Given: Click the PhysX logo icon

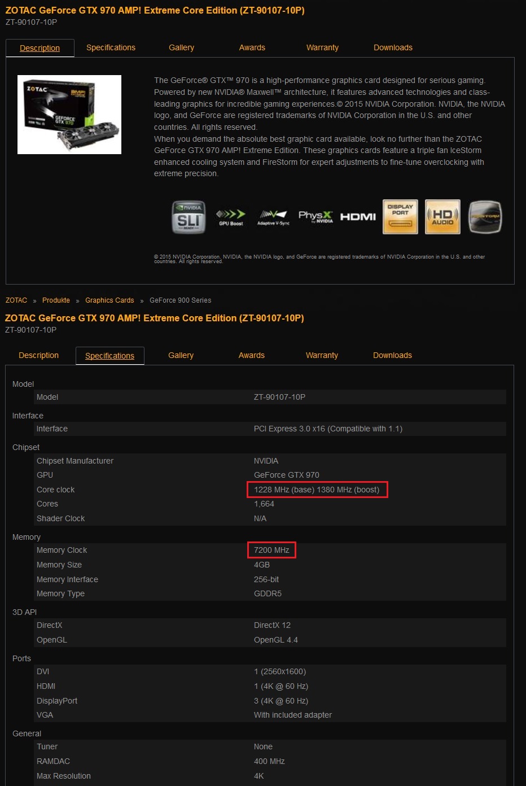Looking at the screenshot, I should (315, 217).
